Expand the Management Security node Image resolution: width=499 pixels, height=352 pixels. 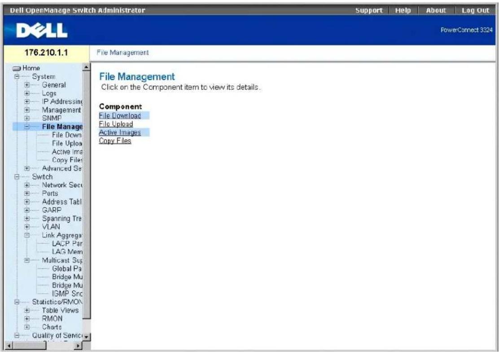pyautogui.click(x=27, y=110)
